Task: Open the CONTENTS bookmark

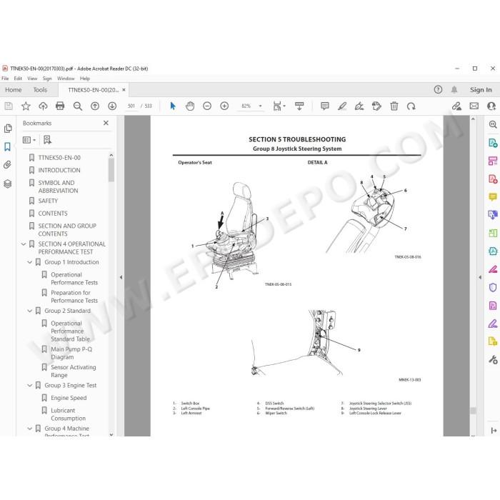Action: [53, 214]
